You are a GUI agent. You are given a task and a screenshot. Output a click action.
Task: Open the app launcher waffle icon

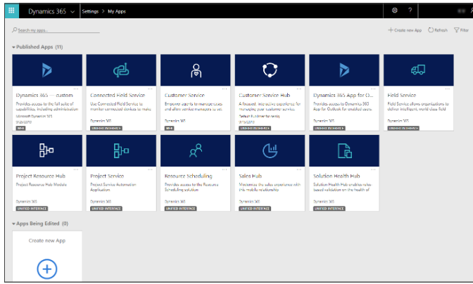click(11, 11)
